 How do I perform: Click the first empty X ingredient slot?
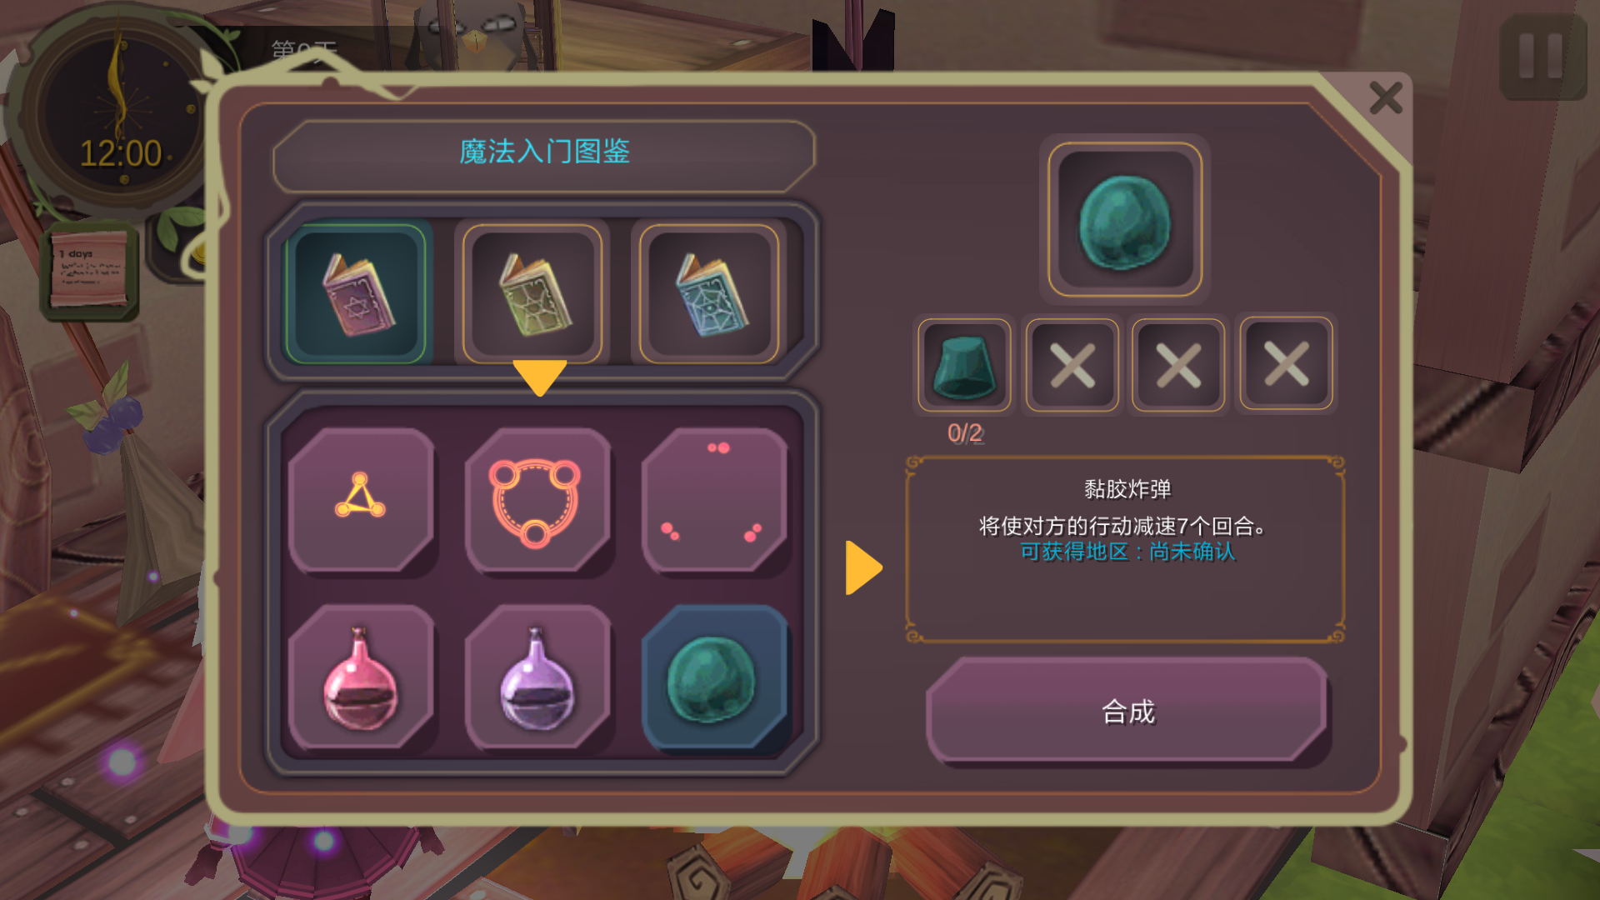tap(1072, 365)
